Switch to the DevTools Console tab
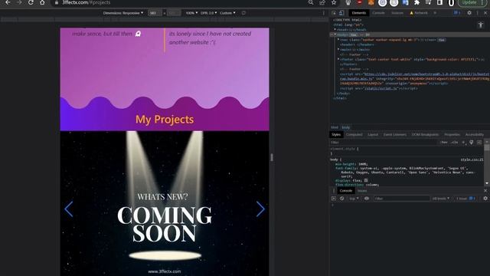The image size is (490, 276). coord(378,13)
